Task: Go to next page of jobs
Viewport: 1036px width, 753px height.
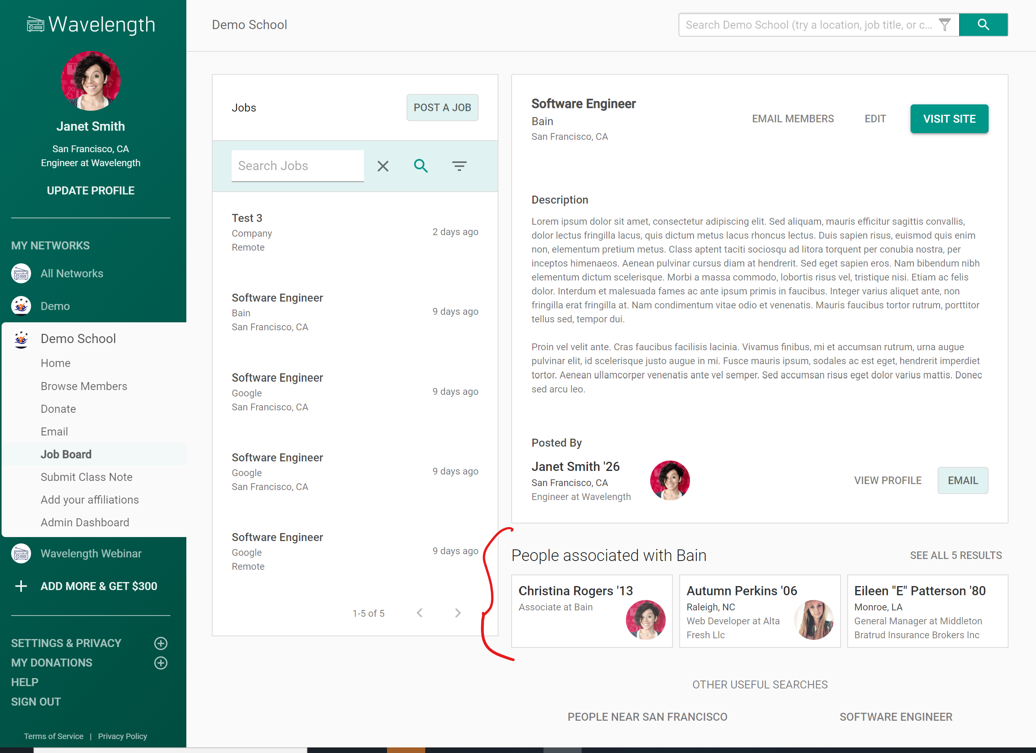Action: pyautogui.click(x=458, y=613)
